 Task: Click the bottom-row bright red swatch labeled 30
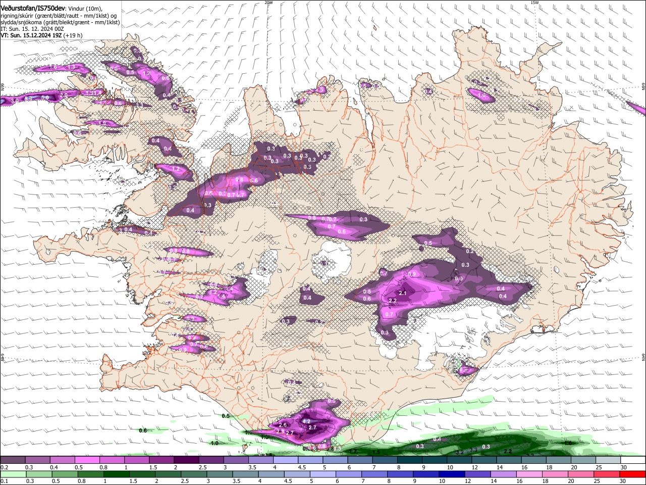pyautogui.click(x=633, y=474)
